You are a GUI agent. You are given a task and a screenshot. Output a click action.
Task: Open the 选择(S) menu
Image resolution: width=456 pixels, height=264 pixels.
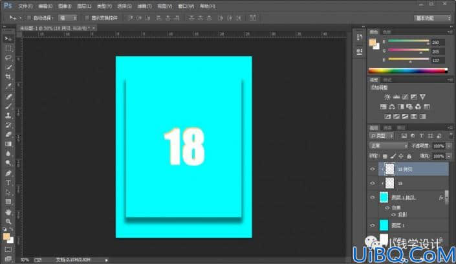coord(124,6)
